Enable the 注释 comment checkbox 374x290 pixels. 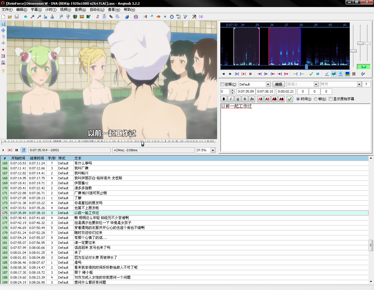(222, 84)
